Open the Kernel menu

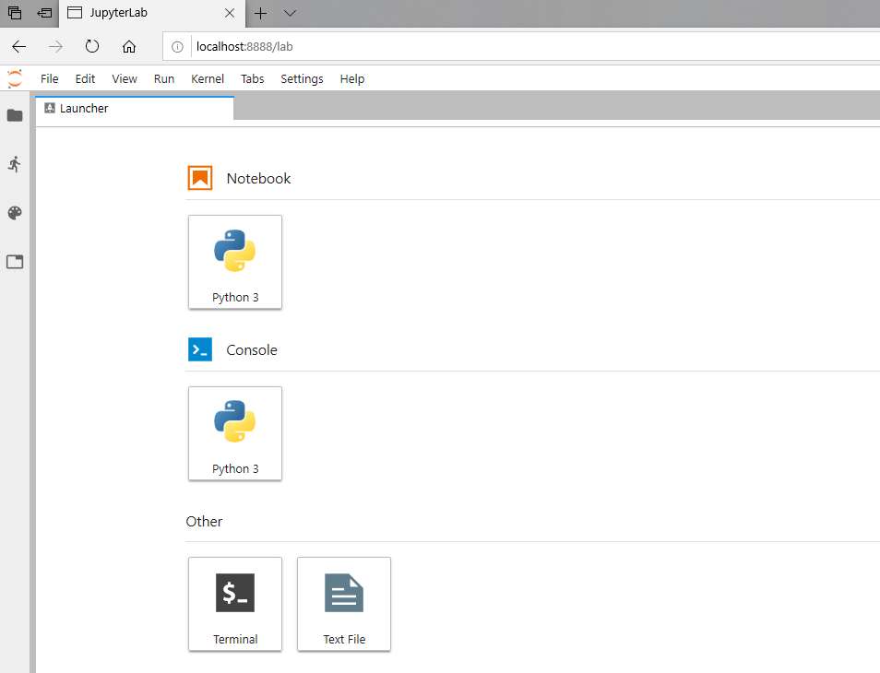tap(208, 79)
